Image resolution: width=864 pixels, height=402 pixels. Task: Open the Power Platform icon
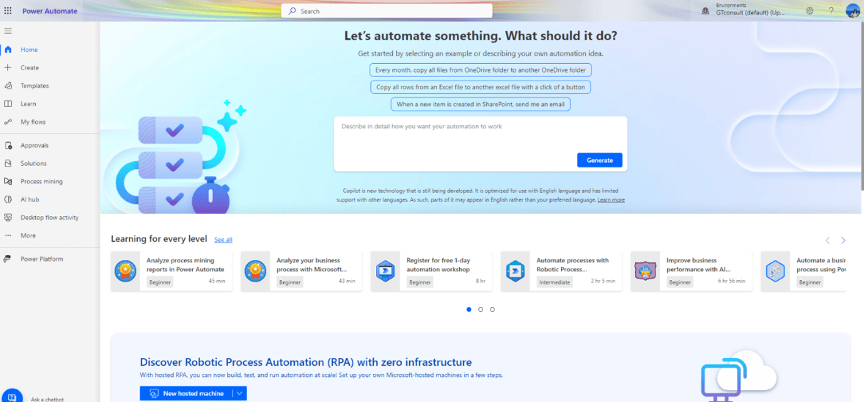[8, 259]
